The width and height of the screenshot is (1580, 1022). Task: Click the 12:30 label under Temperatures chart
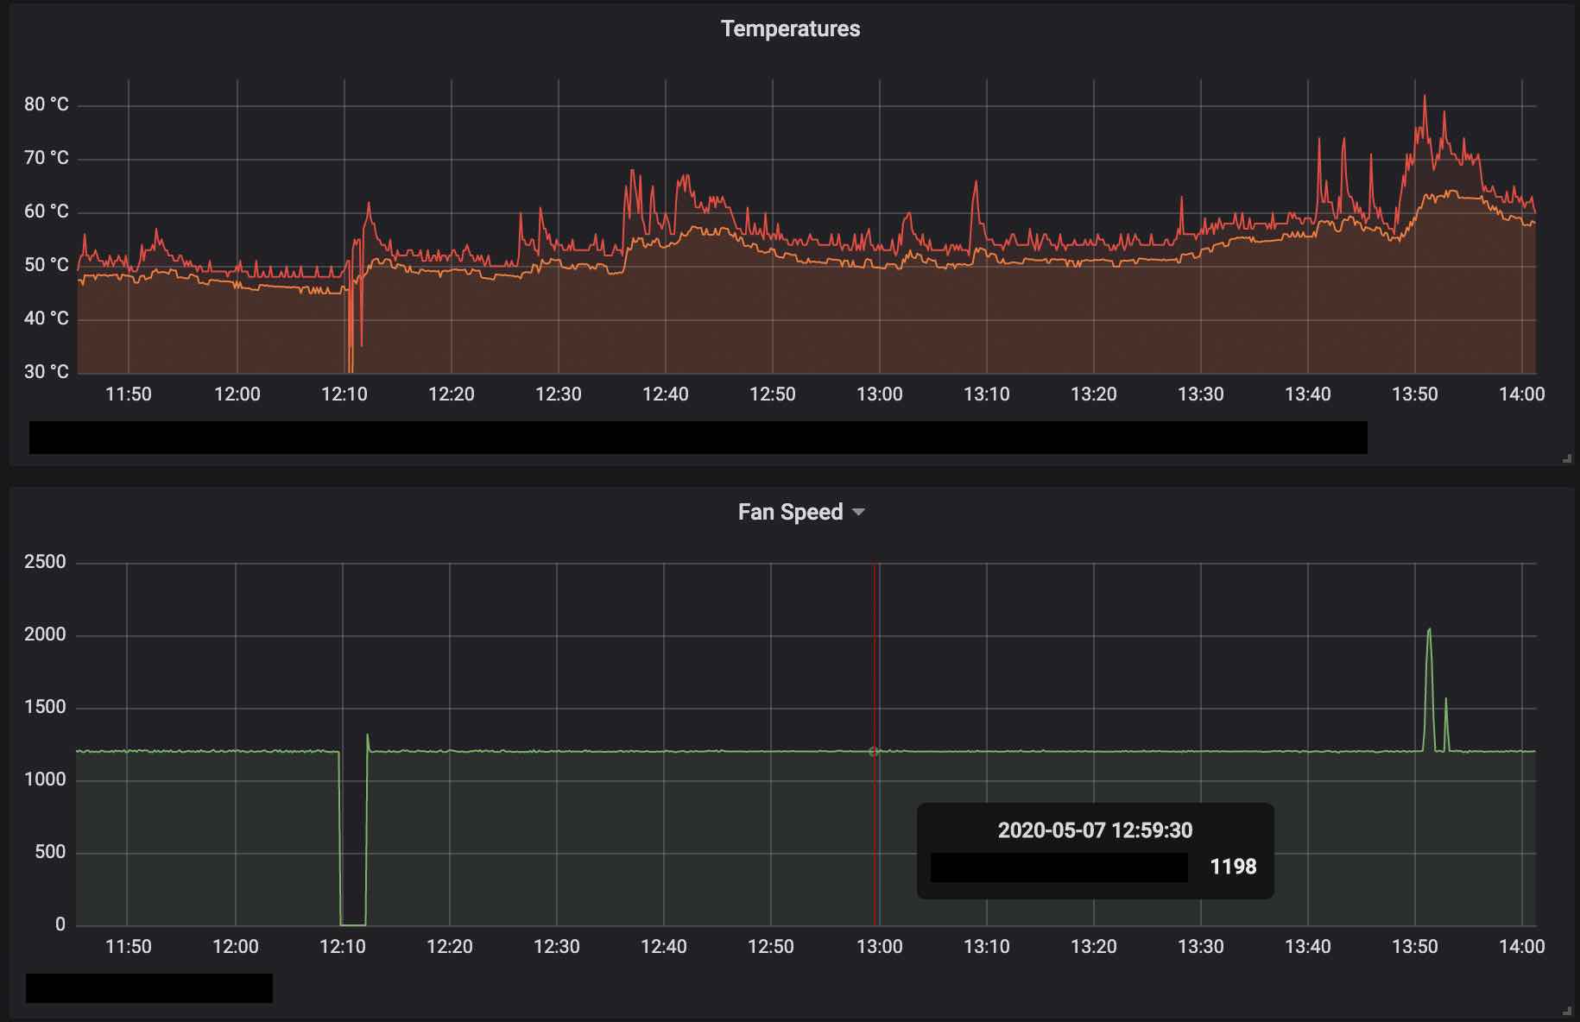559,394
